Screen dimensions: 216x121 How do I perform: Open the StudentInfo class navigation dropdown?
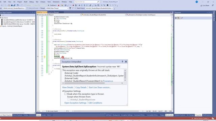104,15
